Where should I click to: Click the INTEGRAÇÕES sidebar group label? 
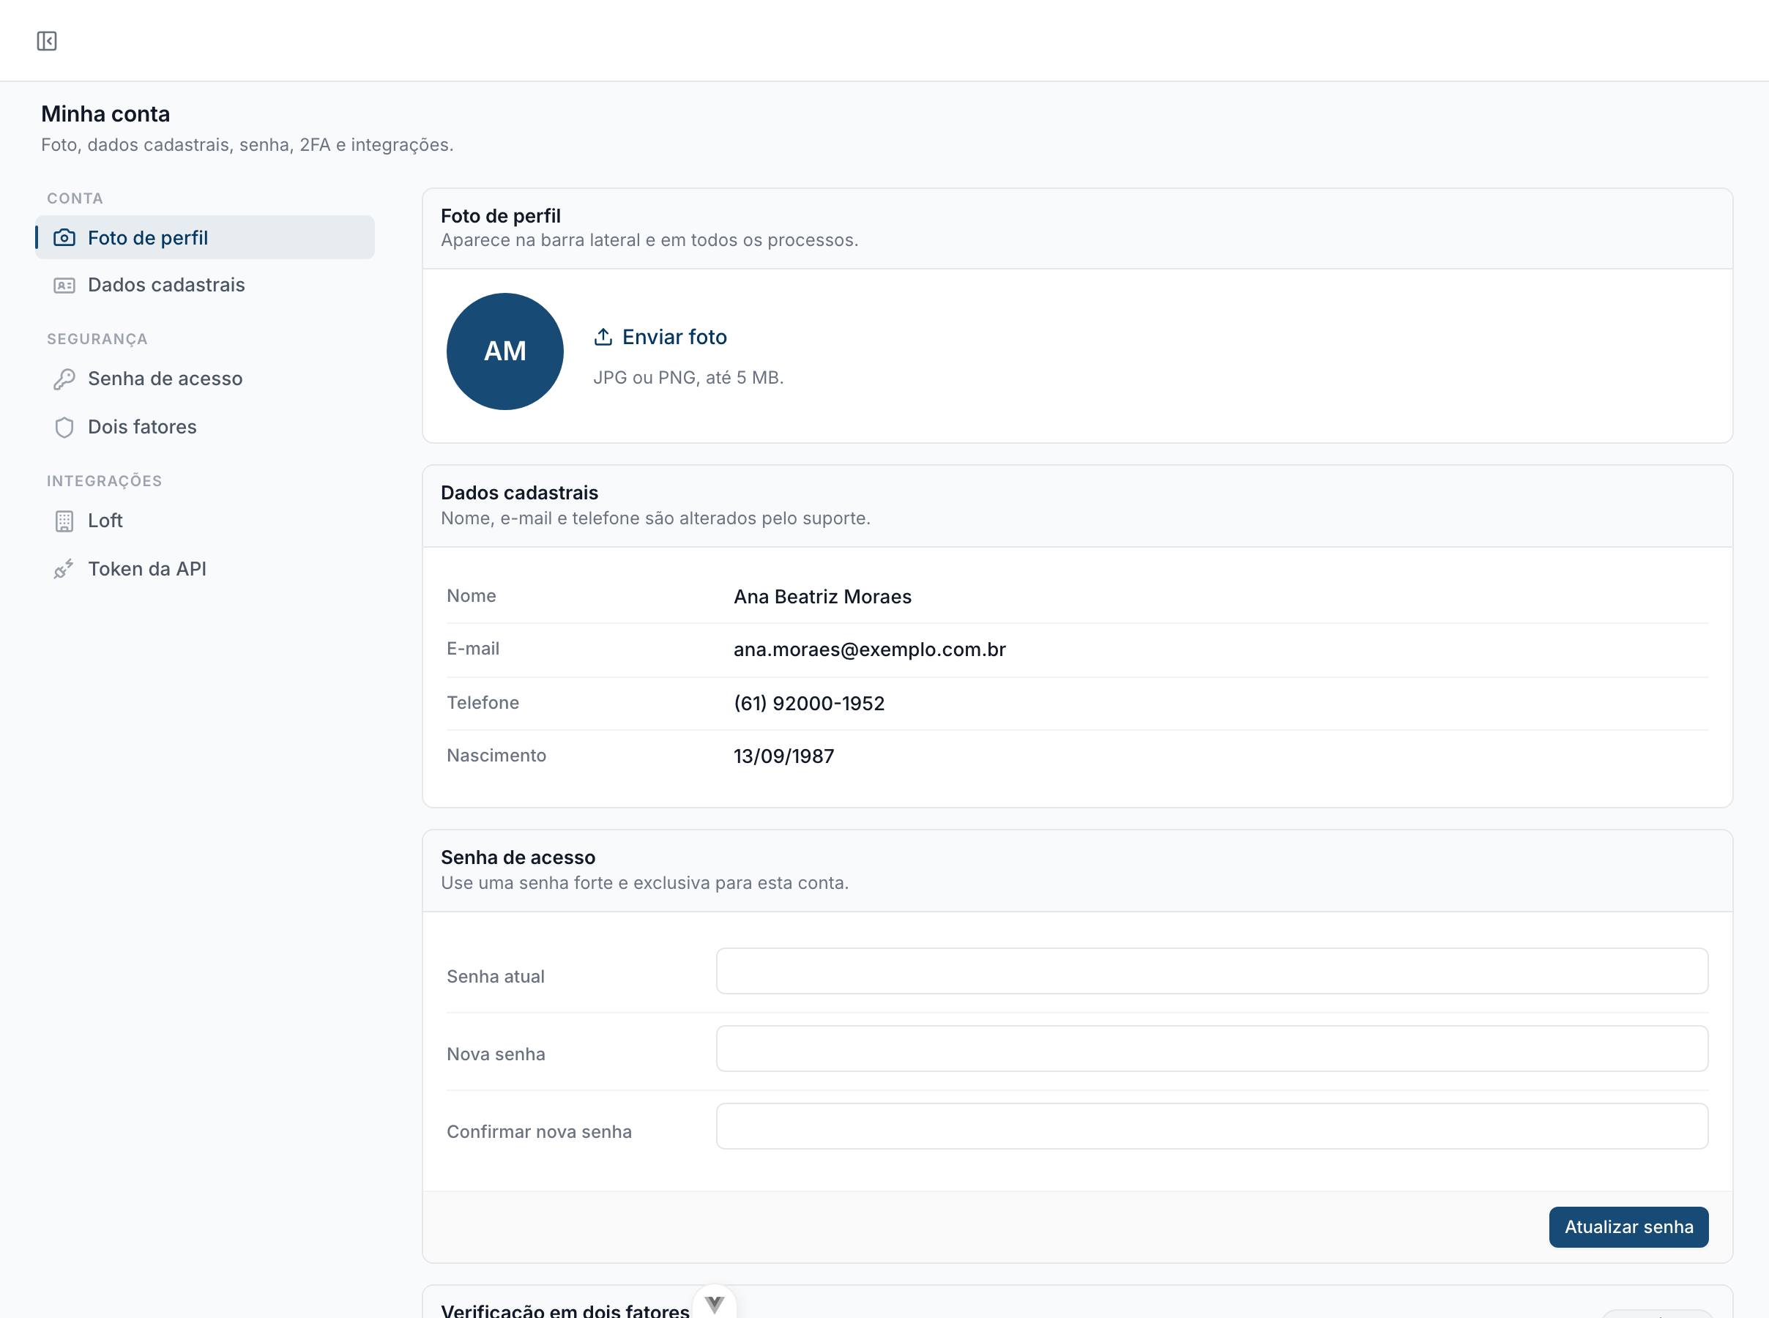coord(105,481)
